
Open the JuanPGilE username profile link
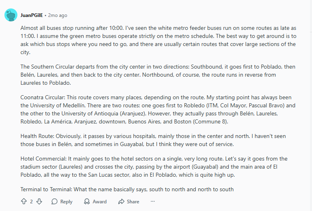point(32,15)
